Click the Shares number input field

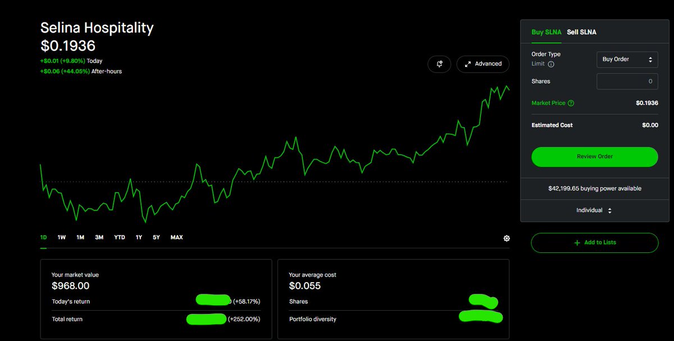point(627,81)
